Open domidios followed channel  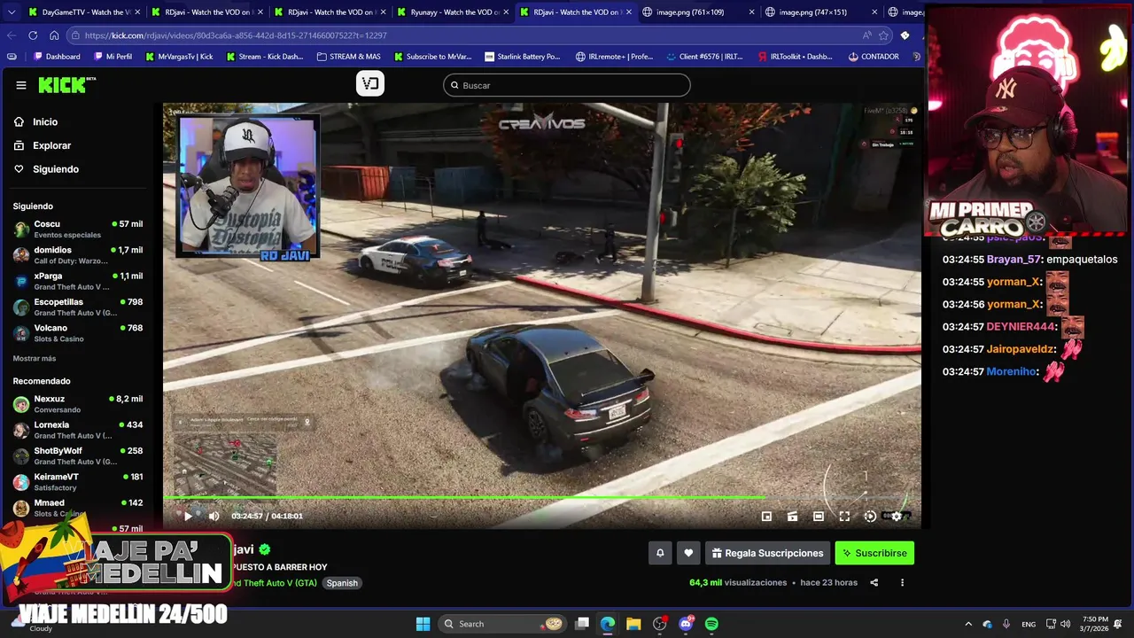[78, 255]
